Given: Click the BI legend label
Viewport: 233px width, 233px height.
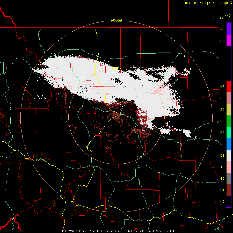Looking at the screenshot, I should pyautogui.click(x=222, y=190).
